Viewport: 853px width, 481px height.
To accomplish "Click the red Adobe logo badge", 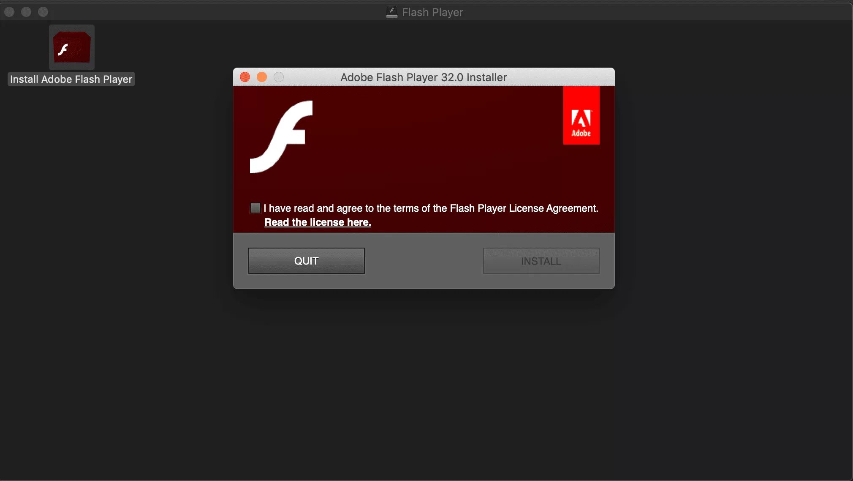I will coord(581,116).
